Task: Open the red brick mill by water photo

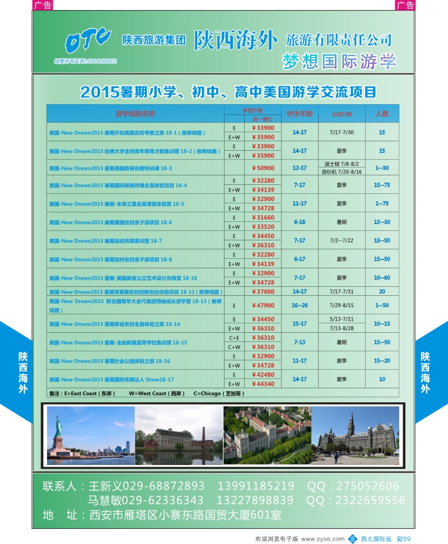Action: pyautogui.click(x=179, y=435)
